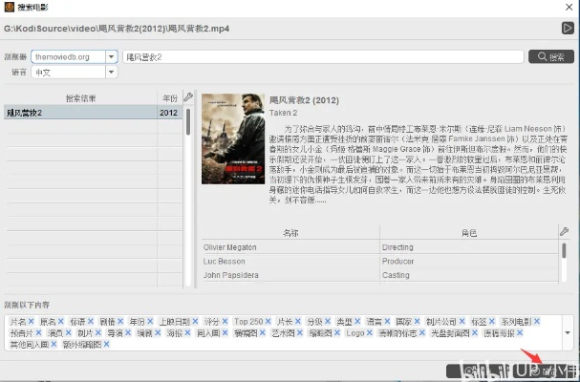This screenshot has height=382, width=580.
Task: Remove the 制片公司 tag with its X
Action: coord(462,321)
